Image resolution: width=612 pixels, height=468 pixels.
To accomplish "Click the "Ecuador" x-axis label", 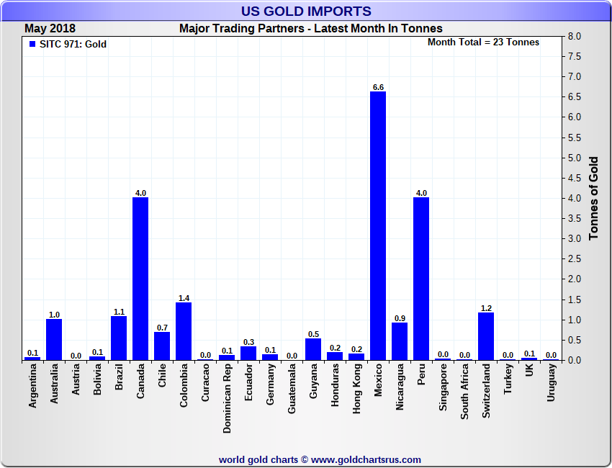I will [x=248, y=382].
